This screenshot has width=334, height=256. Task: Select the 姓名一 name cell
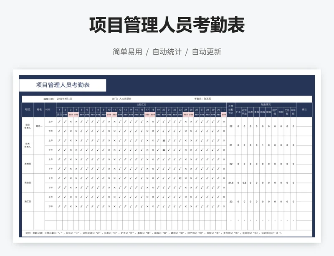click(39, 127)
